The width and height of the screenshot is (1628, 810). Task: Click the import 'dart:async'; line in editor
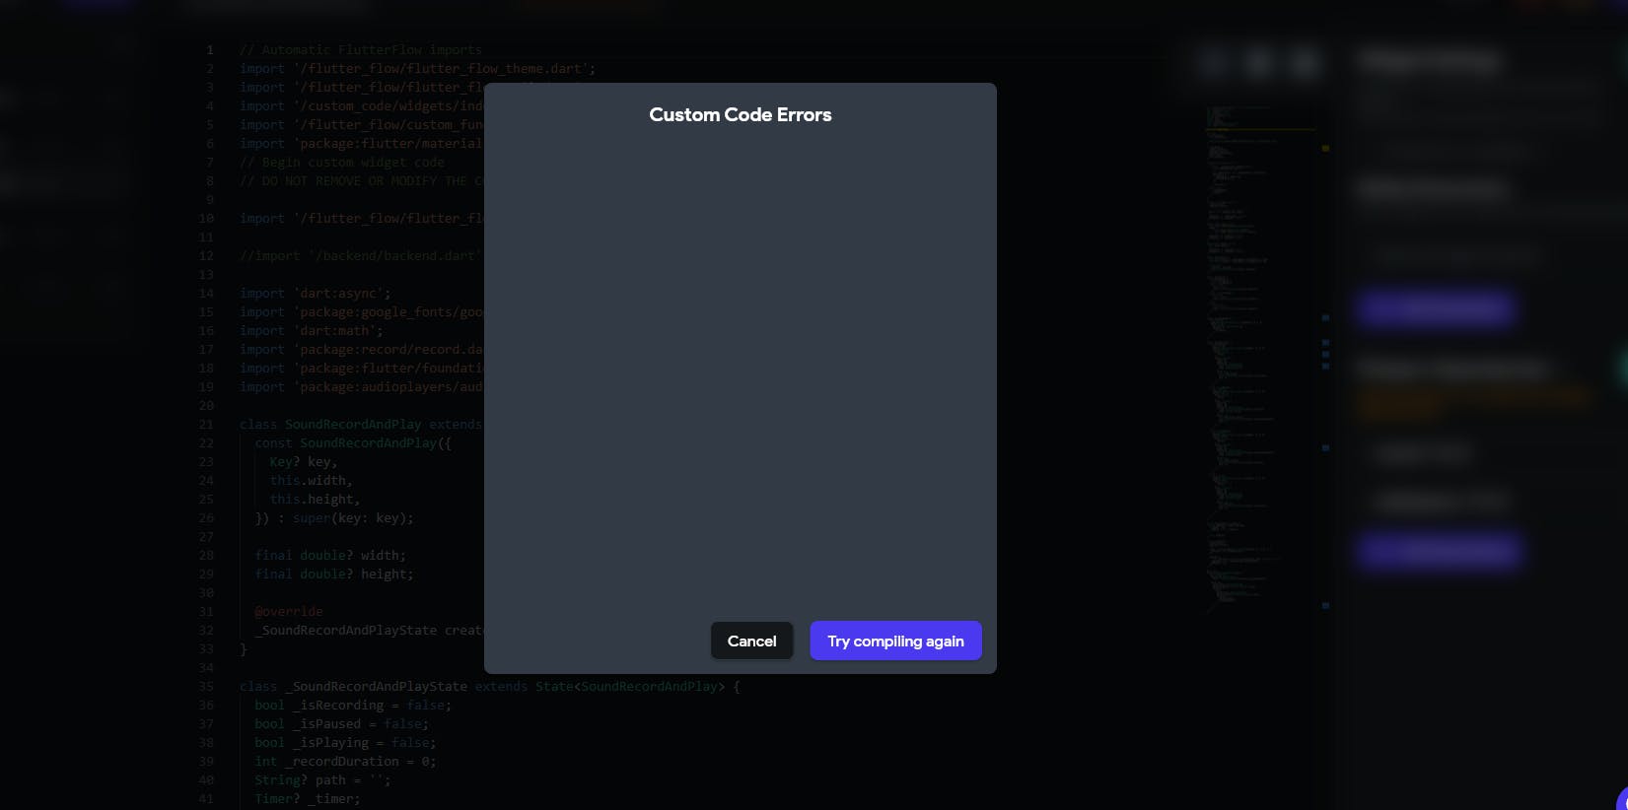click(316, 293)
